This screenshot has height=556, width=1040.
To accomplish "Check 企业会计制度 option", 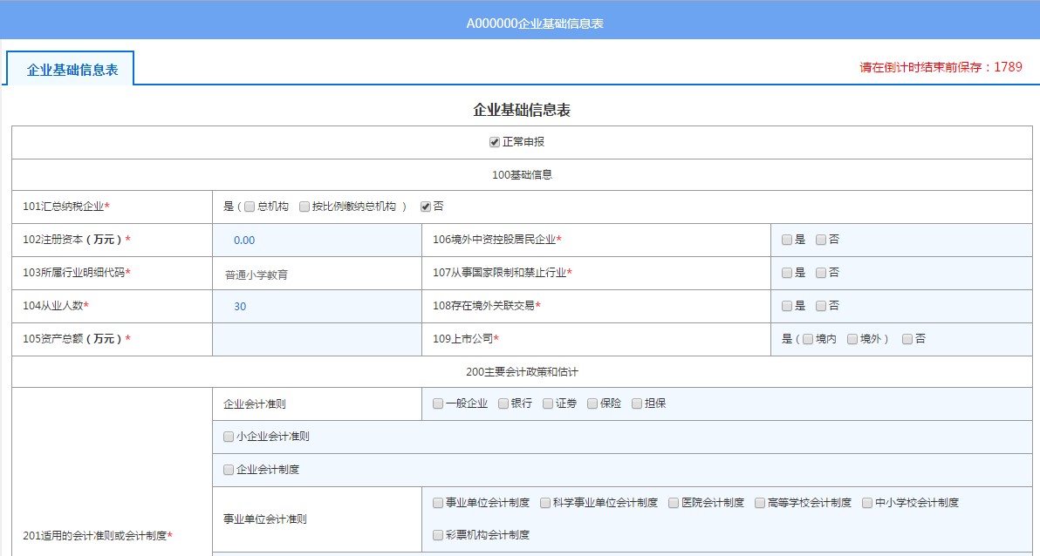I will click(x=227, y=469).
